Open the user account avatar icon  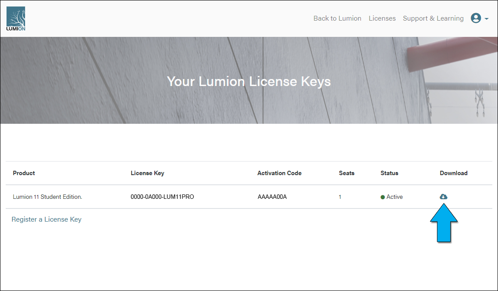(476, 18)
